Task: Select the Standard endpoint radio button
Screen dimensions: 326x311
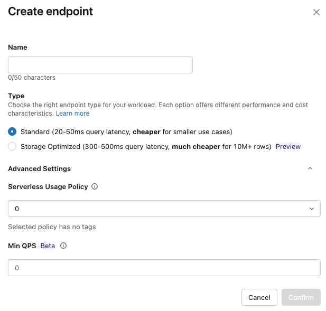Action: (12, 131)
